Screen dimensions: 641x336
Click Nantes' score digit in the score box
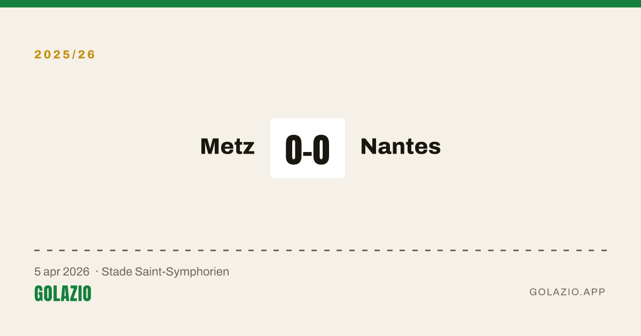coord(321,150)
